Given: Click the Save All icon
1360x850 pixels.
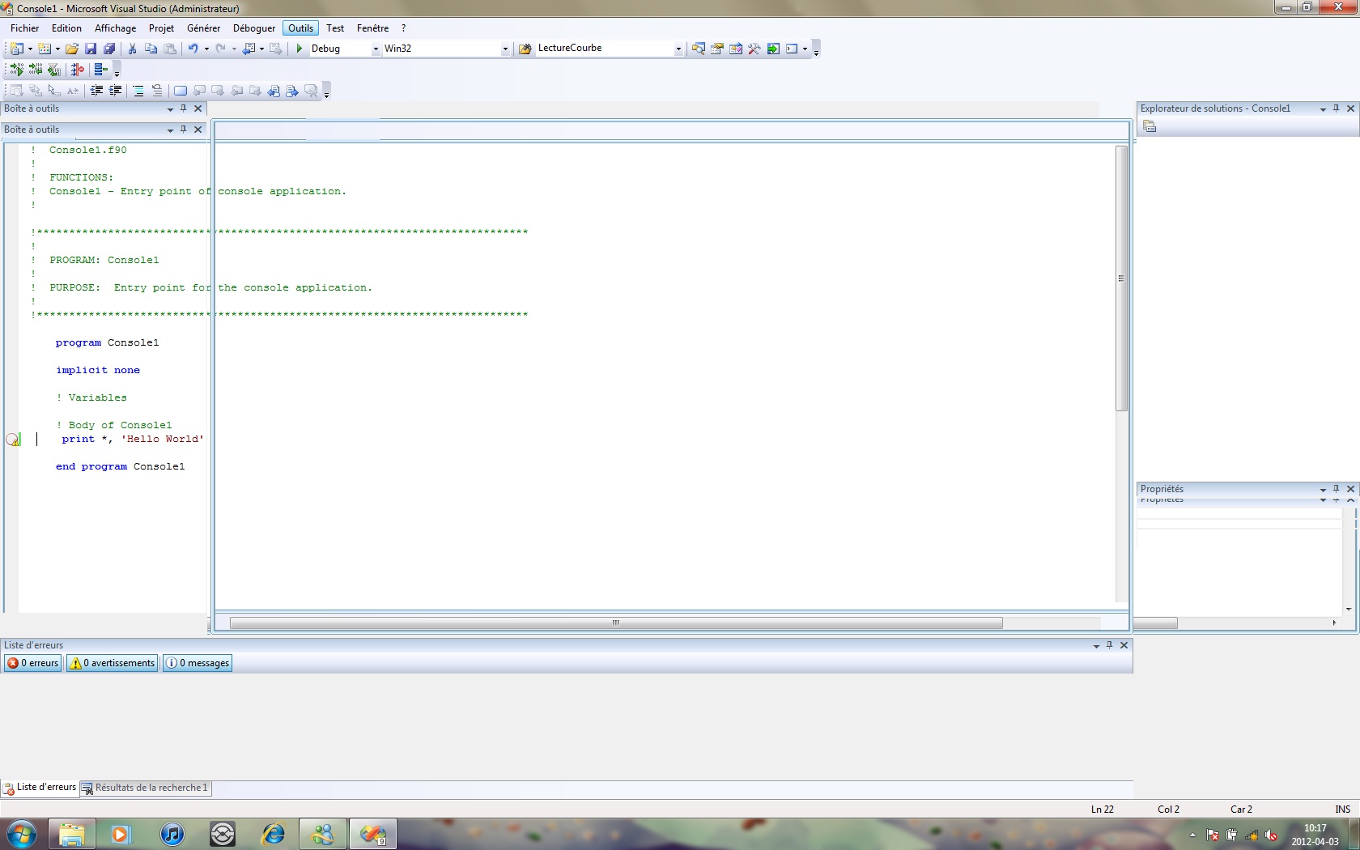Looking at the screenshot, I should click(x=109, y=49).
